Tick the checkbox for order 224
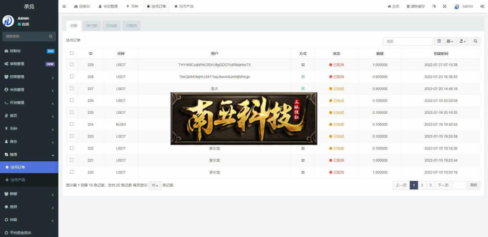The width and height of the screenshot is (488, 237). (x=72, y=124)
